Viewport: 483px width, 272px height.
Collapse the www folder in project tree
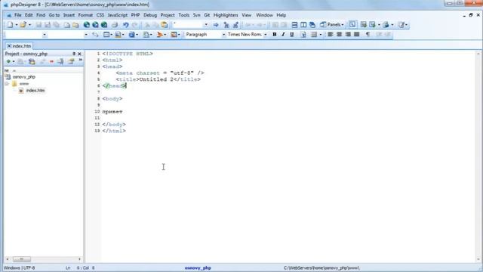[x=7, y=84]
